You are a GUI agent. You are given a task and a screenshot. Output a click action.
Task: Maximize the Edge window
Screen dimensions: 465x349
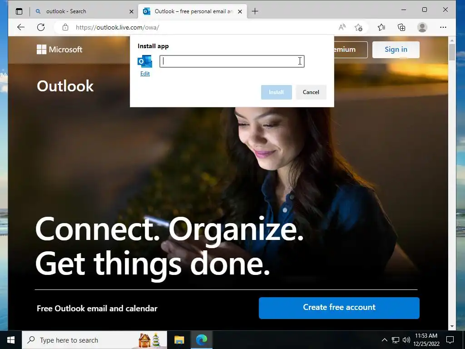pyautogui.click(x=425, y=10)
